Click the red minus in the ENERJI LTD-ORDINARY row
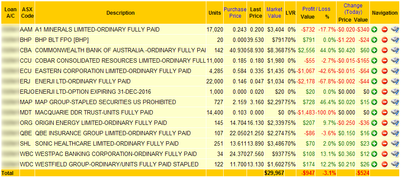401x178 pixels. [x=385, y=81]
